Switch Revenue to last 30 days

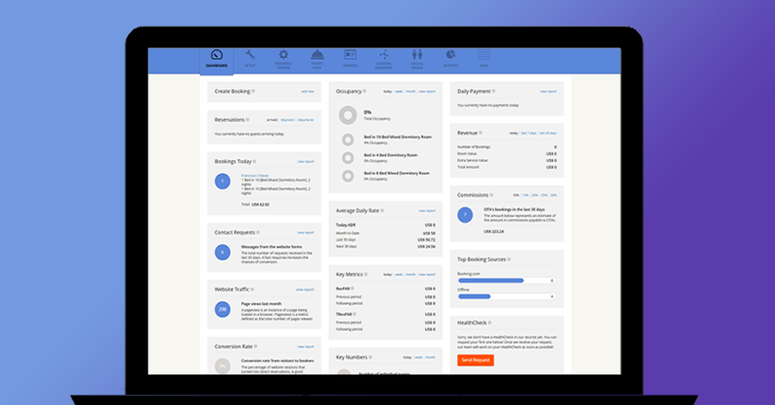[x=548, y=133]
